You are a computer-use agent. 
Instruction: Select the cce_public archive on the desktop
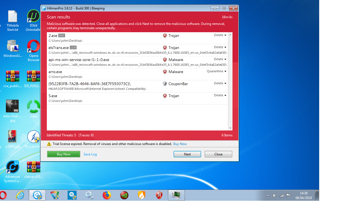13,79
